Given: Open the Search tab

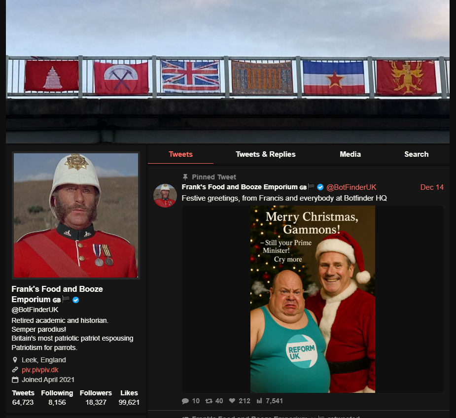Looking at the screenshot, I should tap(416, 154).
